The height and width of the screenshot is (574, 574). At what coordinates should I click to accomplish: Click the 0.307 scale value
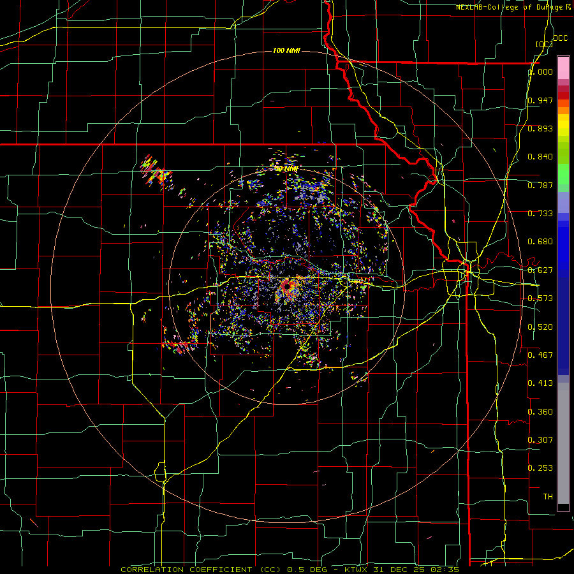point(540,440)
